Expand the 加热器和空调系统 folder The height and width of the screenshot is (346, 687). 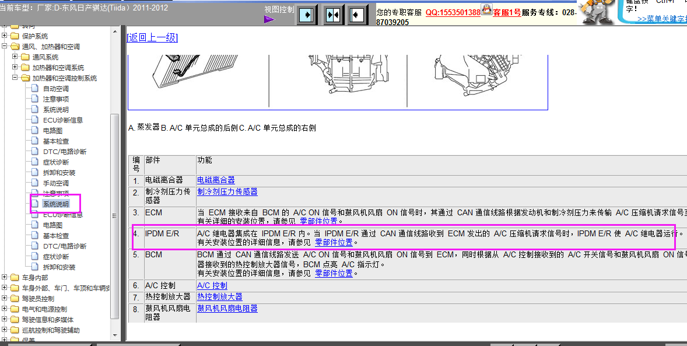coord(15,67)
